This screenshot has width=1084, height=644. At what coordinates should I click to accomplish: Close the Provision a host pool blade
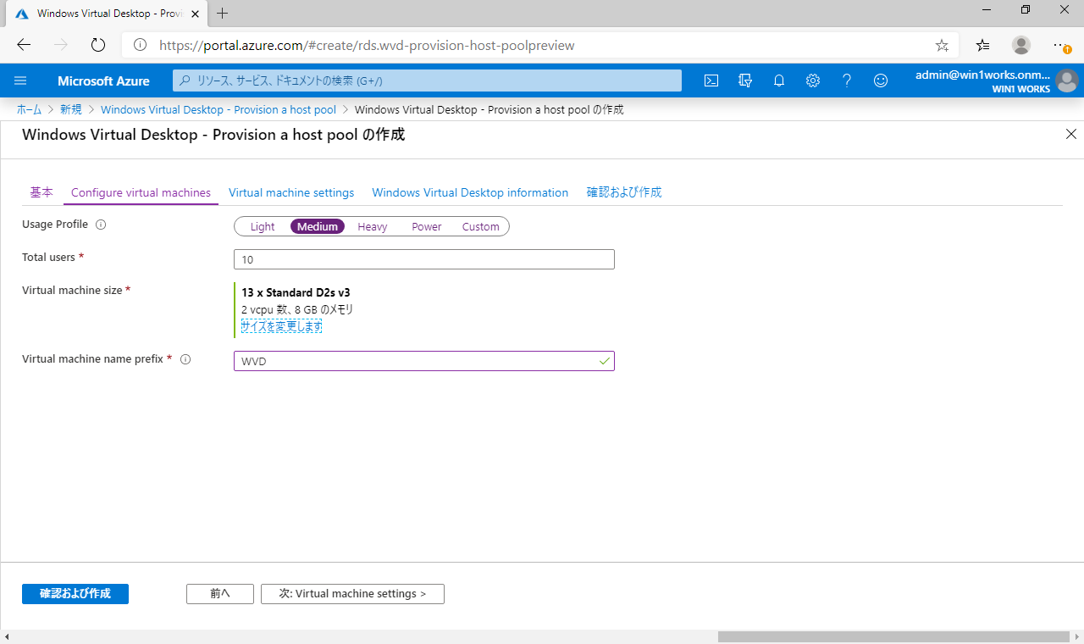click(x=1071, y=134)
